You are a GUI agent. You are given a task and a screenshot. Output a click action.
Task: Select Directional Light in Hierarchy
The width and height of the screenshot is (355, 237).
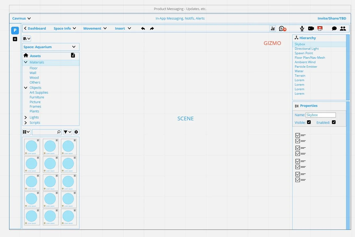pyautogui.click(x=307, y=49)
